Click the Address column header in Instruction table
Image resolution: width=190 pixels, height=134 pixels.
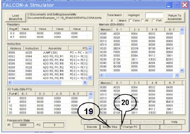coord(16,48)
